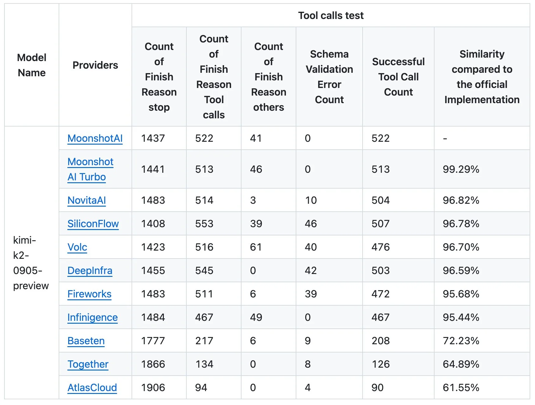Image resolution: width=535 pixels, height=405 pixels.
Task: Open the Together provider link
Action: (88, 364)
